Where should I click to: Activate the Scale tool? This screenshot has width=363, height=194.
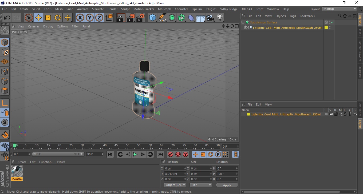(x=48, y=18)
